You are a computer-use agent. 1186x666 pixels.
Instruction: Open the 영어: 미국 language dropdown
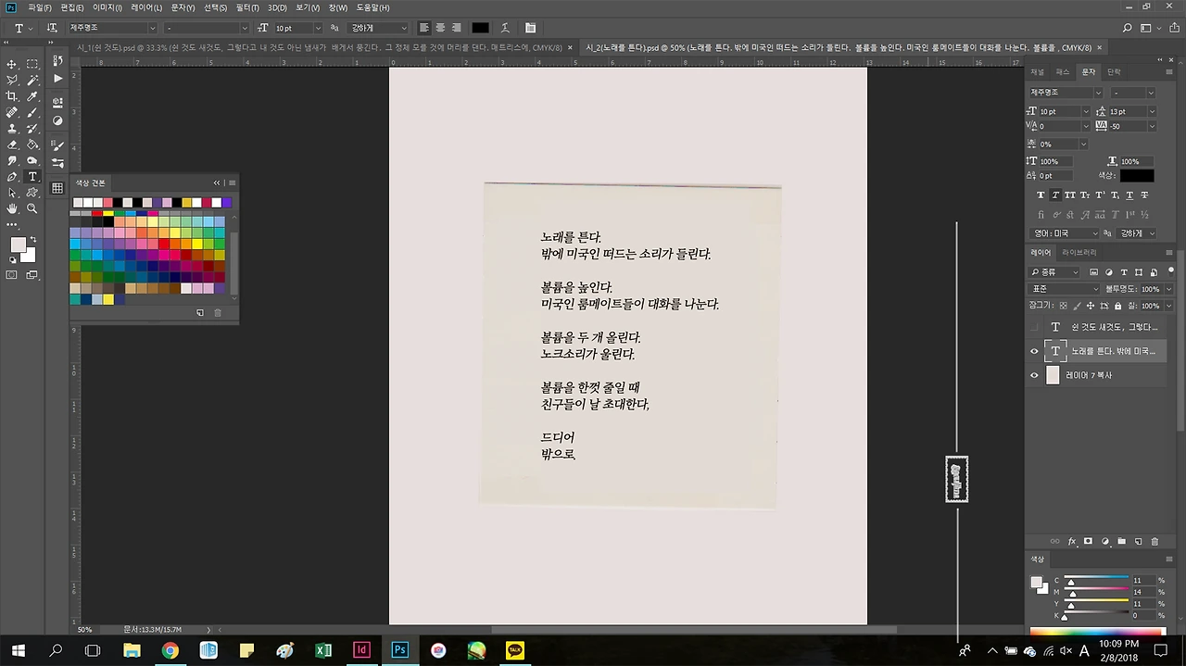pyautogui.click(x=1066, y=232)
